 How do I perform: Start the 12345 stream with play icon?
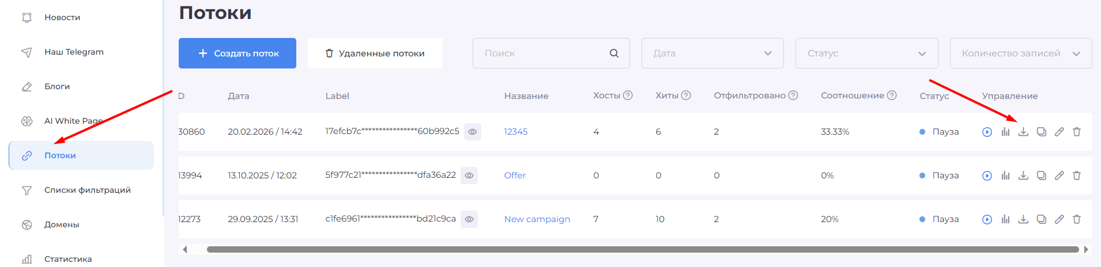coord(987,132)
